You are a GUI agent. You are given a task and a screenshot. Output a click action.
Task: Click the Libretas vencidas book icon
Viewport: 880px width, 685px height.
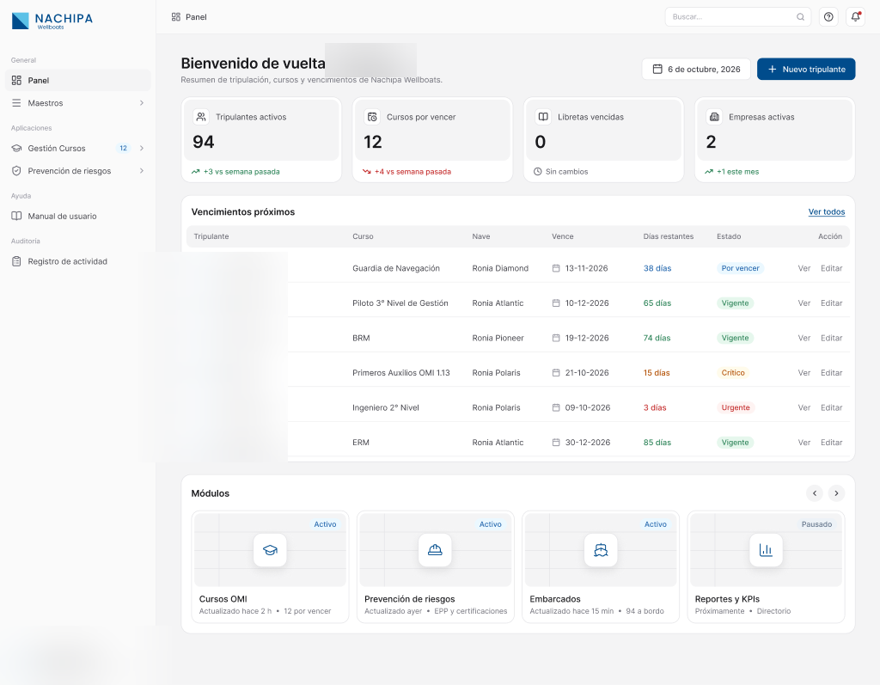point(543,117)
